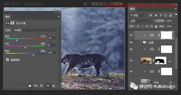Image resolution: width=181 pixels, height=95 pixels.
Task: Click the fill field showing 100%
Action: [170, 26]
